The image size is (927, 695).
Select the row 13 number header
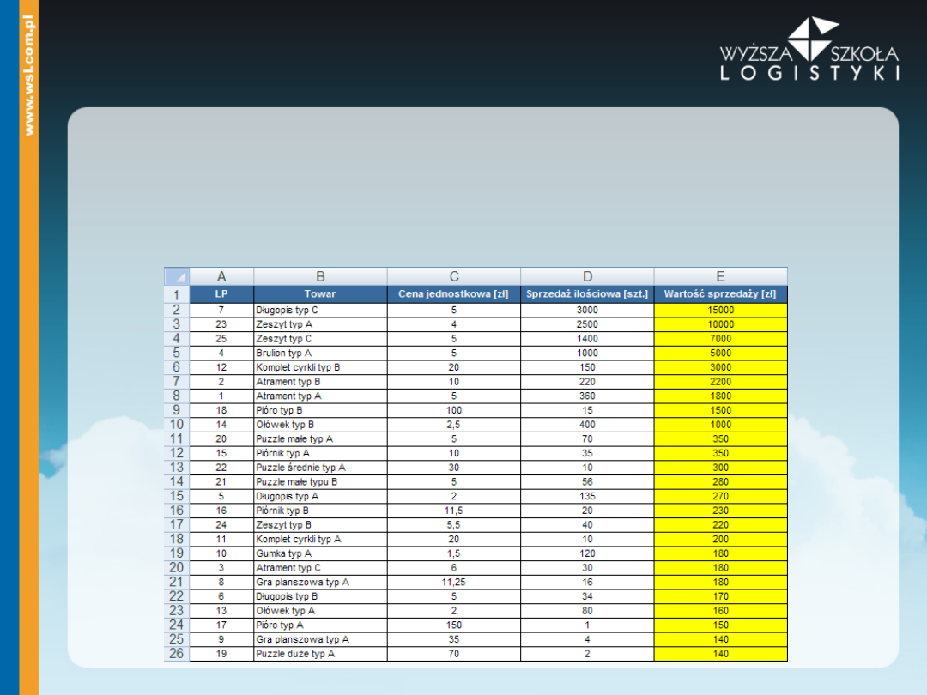[177, 468]
